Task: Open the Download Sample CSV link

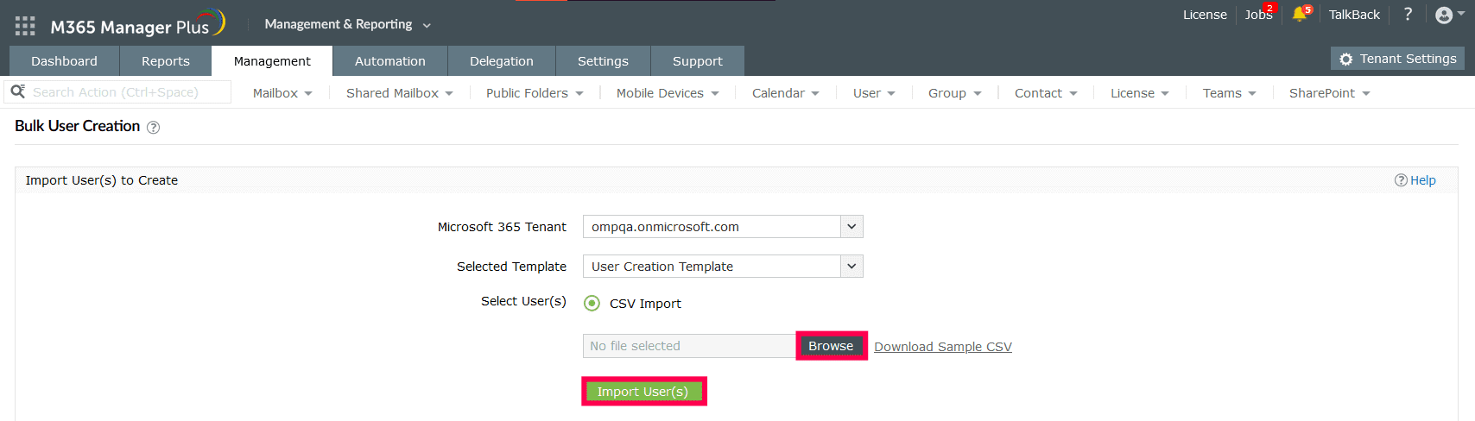Action: point(942,347)
